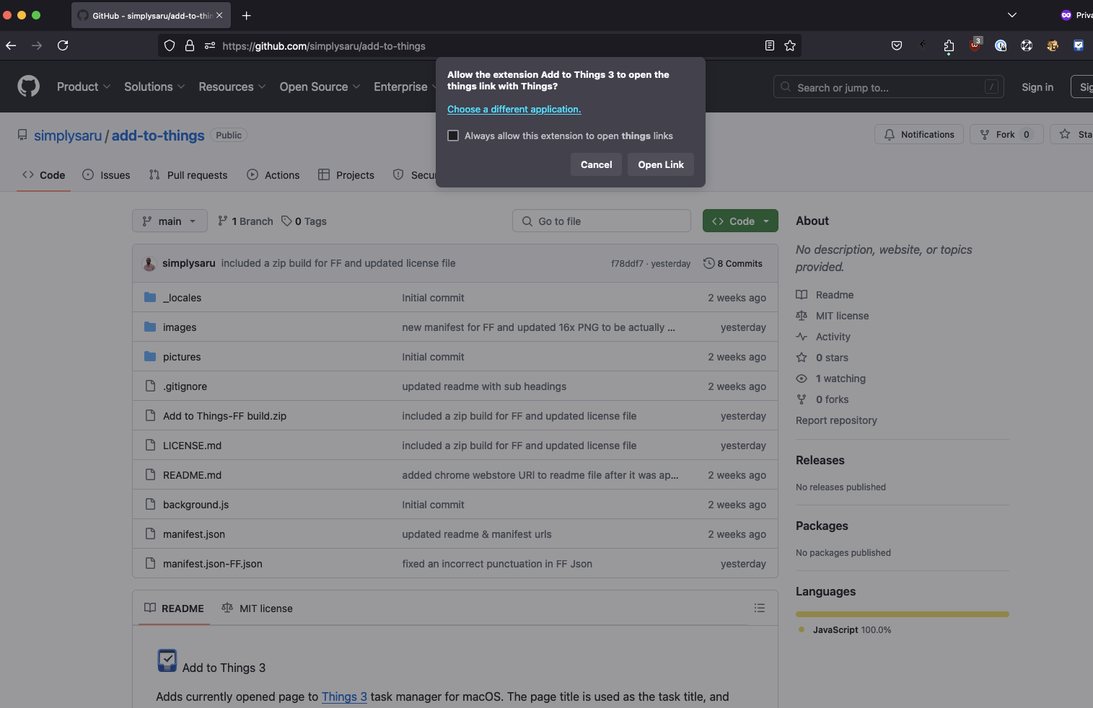Toggle reader view icon in address bar
Viewport: 1093px width, 708px height.
coord(770,45)
